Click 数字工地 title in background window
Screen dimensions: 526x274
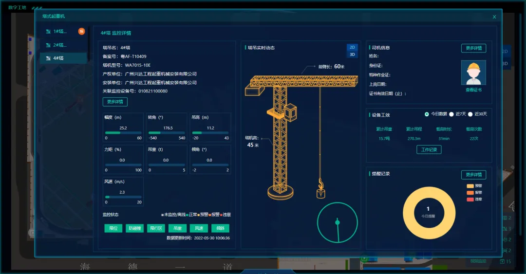point(17,7)
